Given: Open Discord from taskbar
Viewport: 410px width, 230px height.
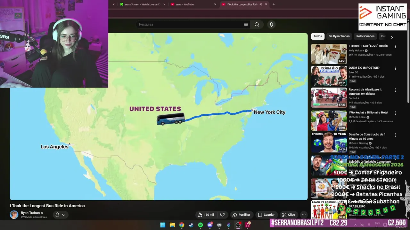Looking at the screenshot, I should 210,225.
